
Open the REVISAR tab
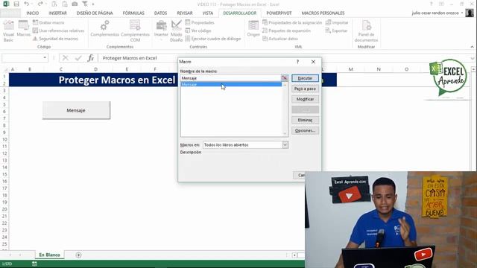[x=185, y=13]
